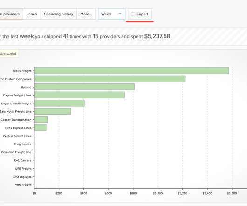This screenshot has width=247, height=206.
Task: Click the $5,237.58 total spent value
Action: tap(157, 36)
